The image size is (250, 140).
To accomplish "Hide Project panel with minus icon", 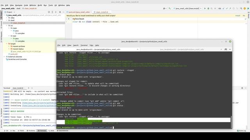I will (63, 12).
